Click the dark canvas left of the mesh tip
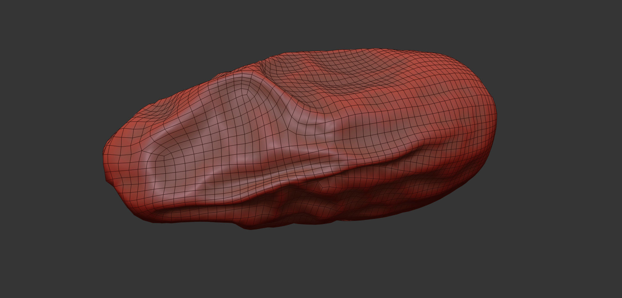 coord(50,150)
